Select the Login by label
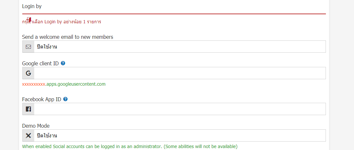 click(x=32, y=6)
